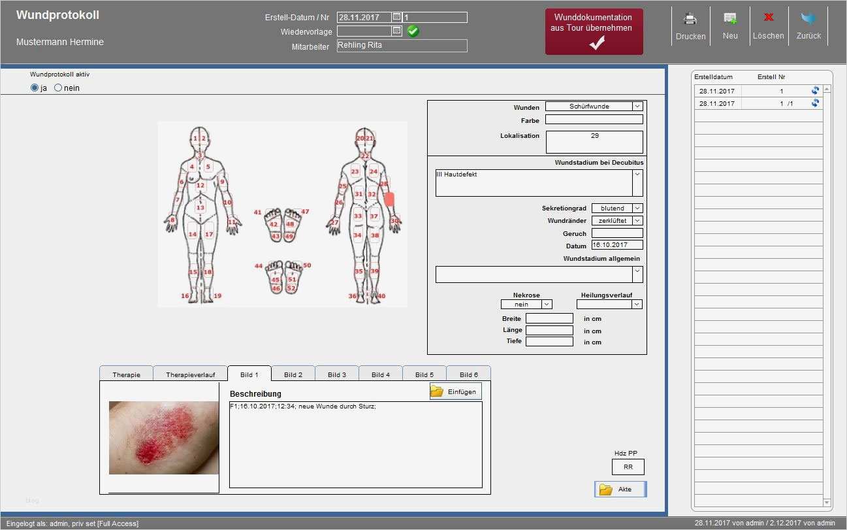Open the Heilungsverlauf dropdown

(637, 305)
